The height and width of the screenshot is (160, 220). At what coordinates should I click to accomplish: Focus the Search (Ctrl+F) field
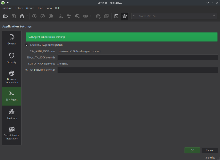174,16
